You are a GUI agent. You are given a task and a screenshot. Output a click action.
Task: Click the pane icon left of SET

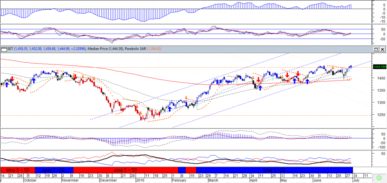tap(4, 49)
